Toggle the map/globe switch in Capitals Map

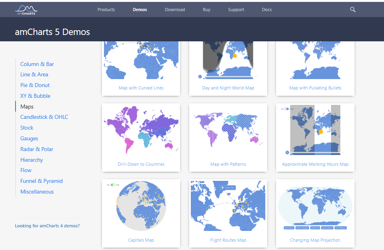point(113,185)
